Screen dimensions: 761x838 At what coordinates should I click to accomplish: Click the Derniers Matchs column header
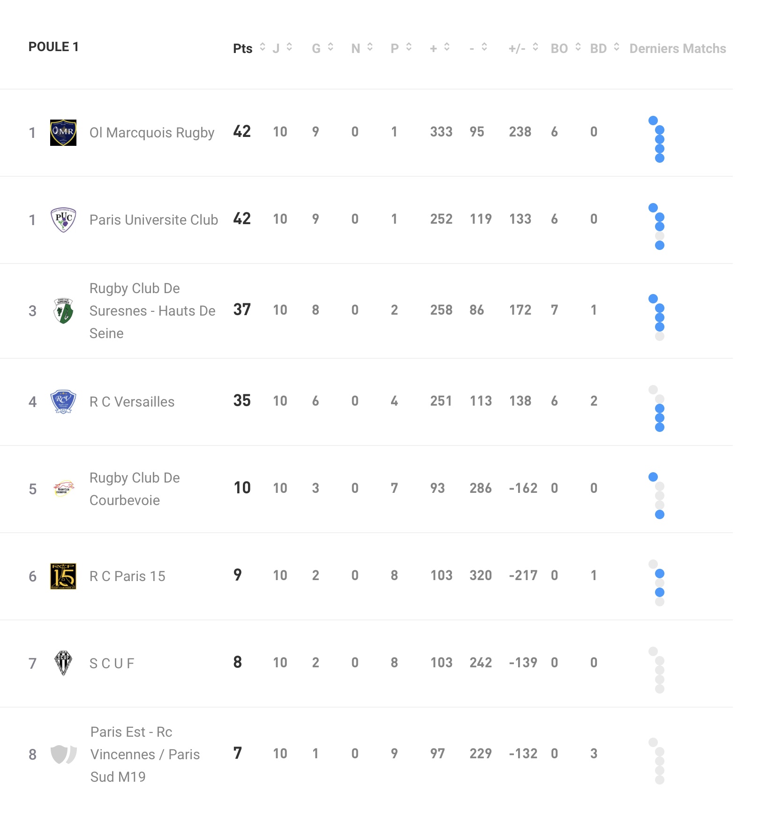tap(678, 48)
